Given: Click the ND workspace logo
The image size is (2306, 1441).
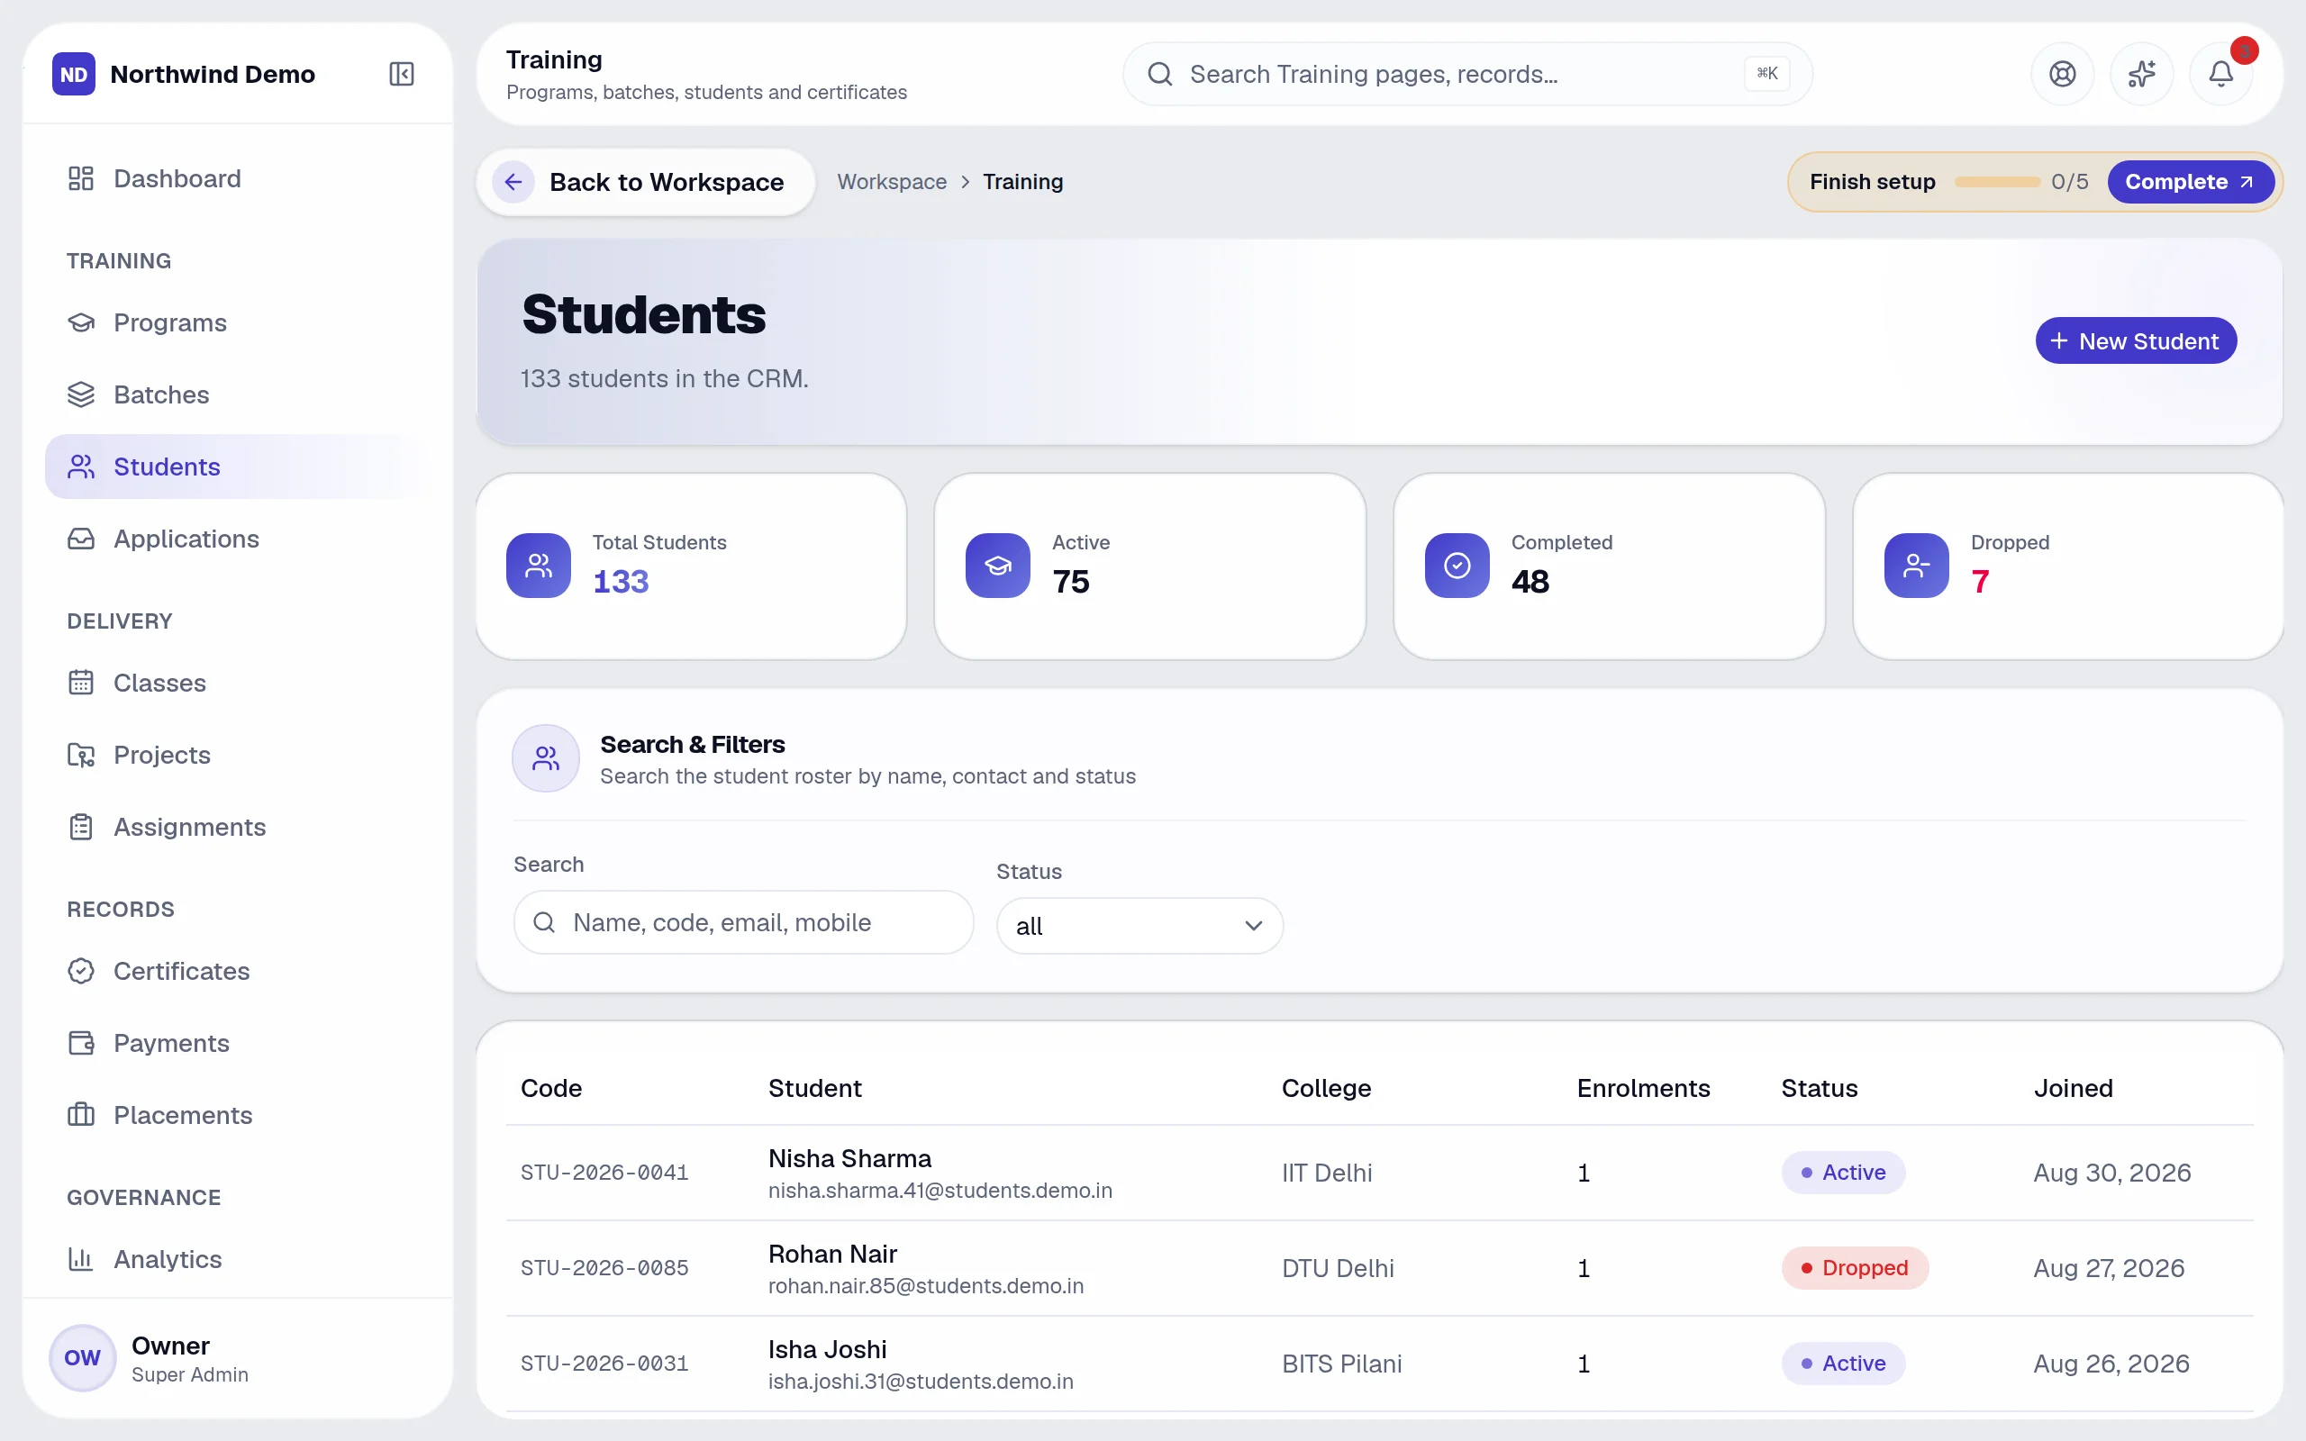Looking at the screenshot, I should click(75, 73).
